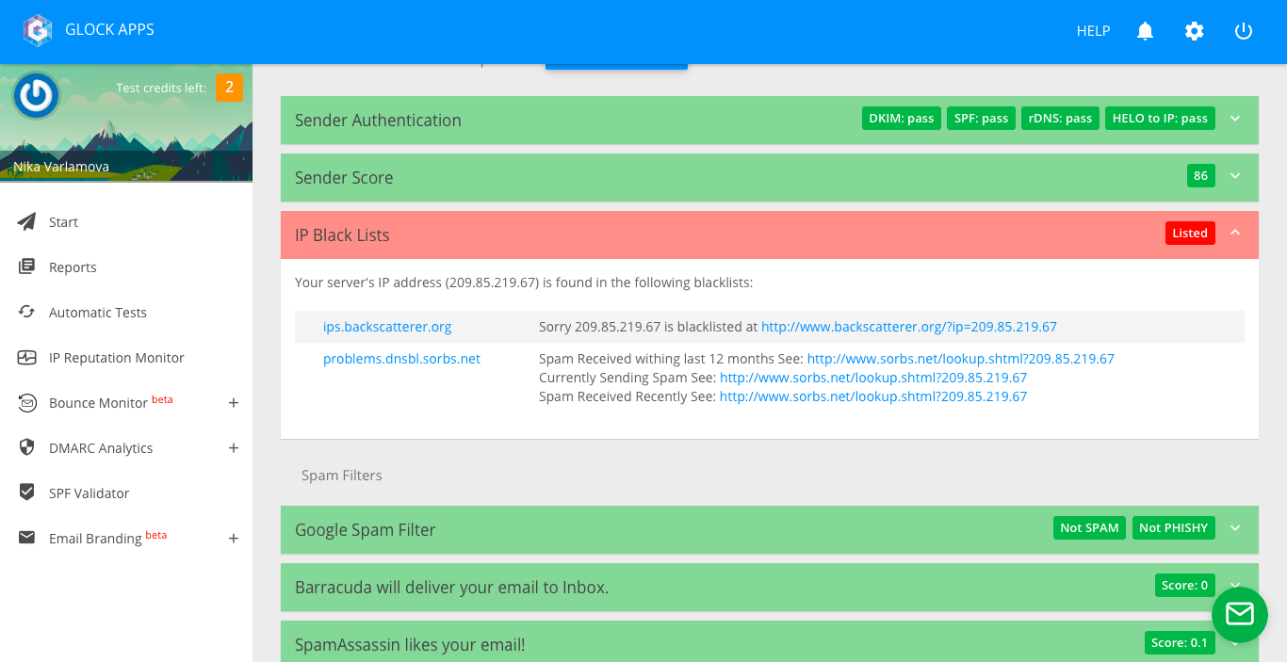Viewport: 1287px width, 662px height.
Task: Click the Barracuda Score: 0 badge
Action: [1185, 586]
